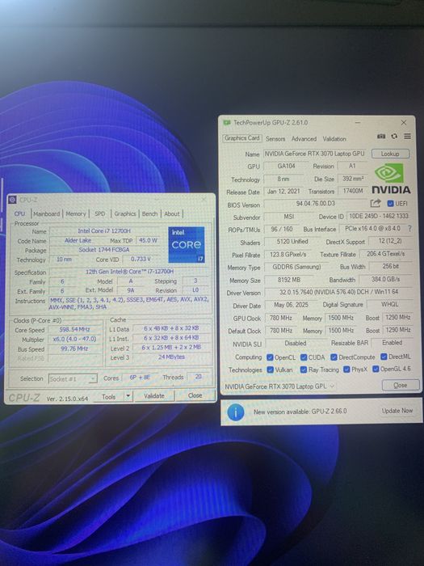
Task: Click the Tools button in CPU-Z
Action: click(x=108, y=396)
